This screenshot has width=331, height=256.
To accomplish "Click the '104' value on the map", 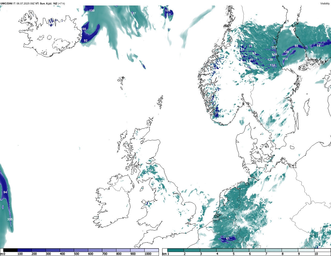I will (x=168, y=11).
